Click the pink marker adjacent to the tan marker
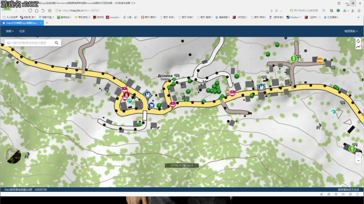The width and height of the screenshot is (364, 204). pyautogui.click(x=233, y=93)
